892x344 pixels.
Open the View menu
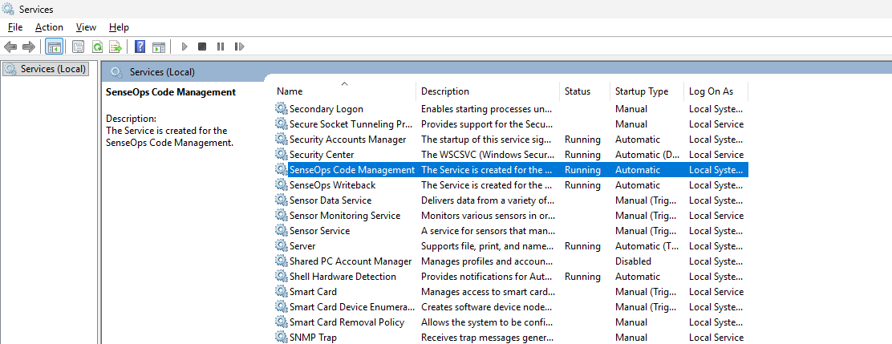point(86,27)
